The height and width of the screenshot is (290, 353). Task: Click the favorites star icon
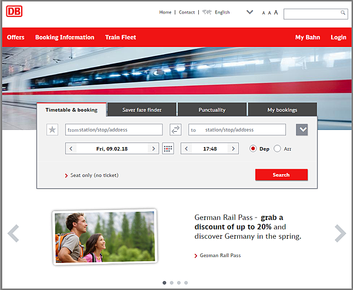point(52,129)
